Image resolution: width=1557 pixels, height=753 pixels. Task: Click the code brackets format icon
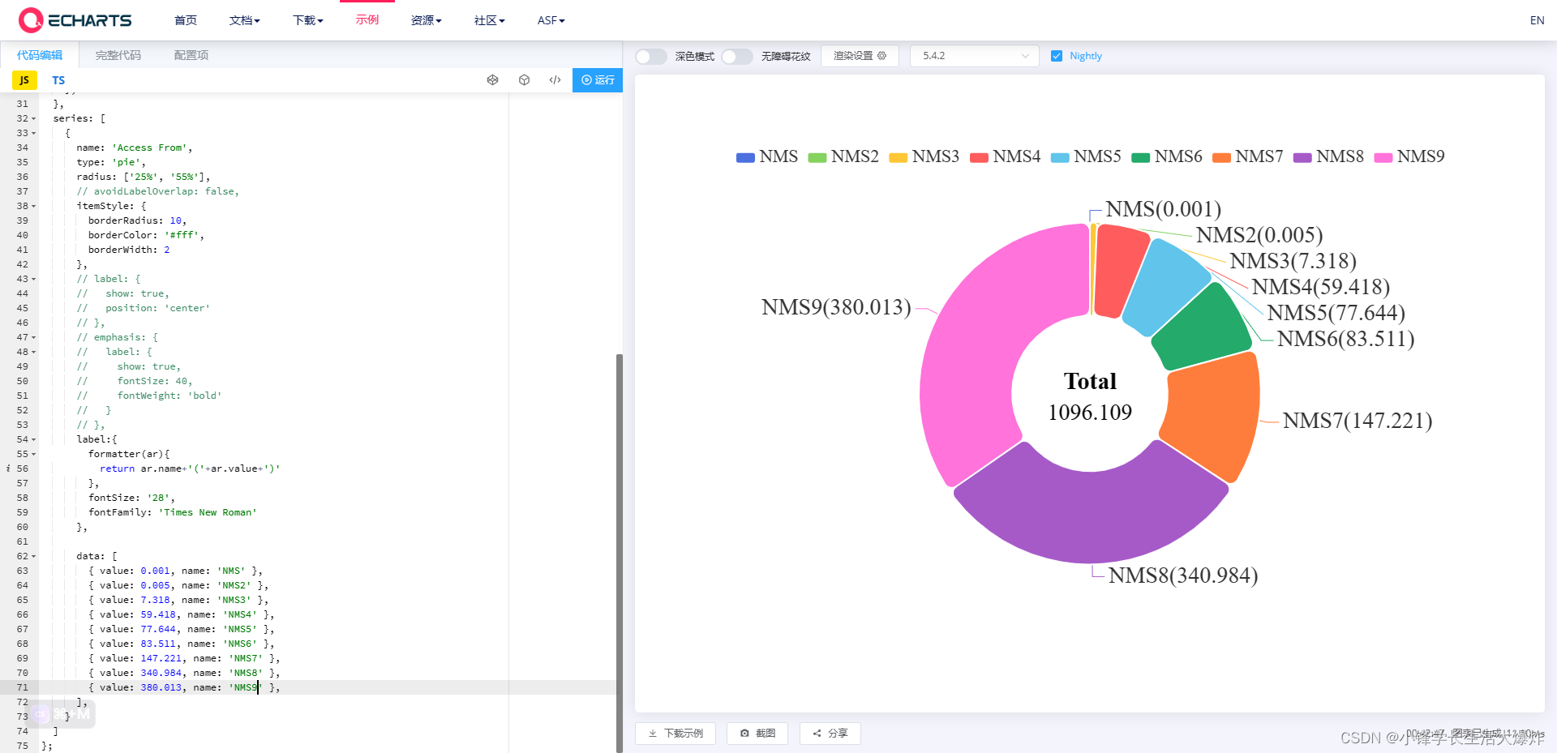click(x=555, y=80)
